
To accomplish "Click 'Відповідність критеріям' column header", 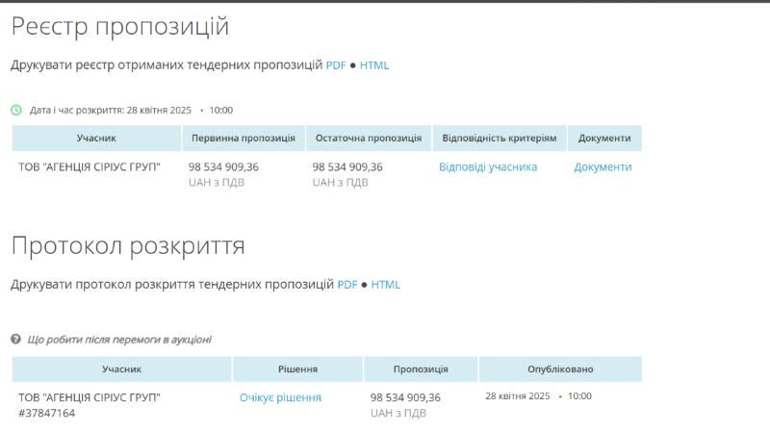I will pyautogui.click(x=500, y=139).
